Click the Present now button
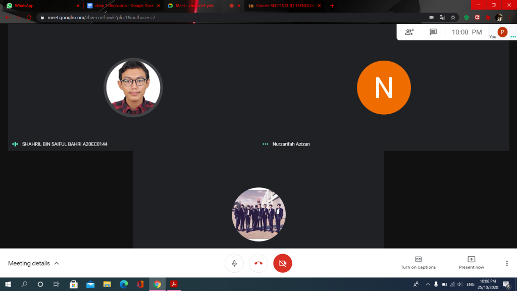 point(471,263)
